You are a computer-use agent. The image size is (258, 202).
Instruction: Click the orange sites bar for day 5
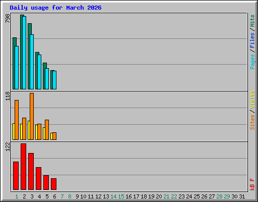coord(47,130)
